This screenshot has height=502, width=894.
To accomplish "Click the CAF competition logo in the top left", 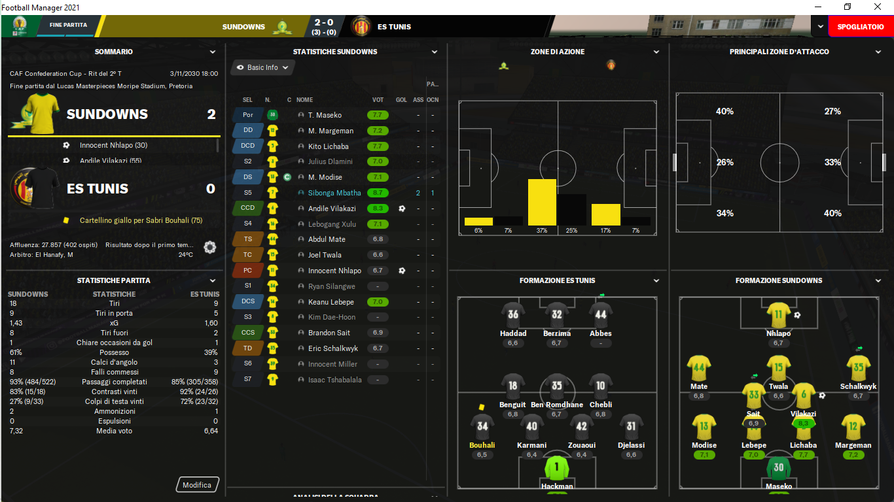I will [19, 25].
